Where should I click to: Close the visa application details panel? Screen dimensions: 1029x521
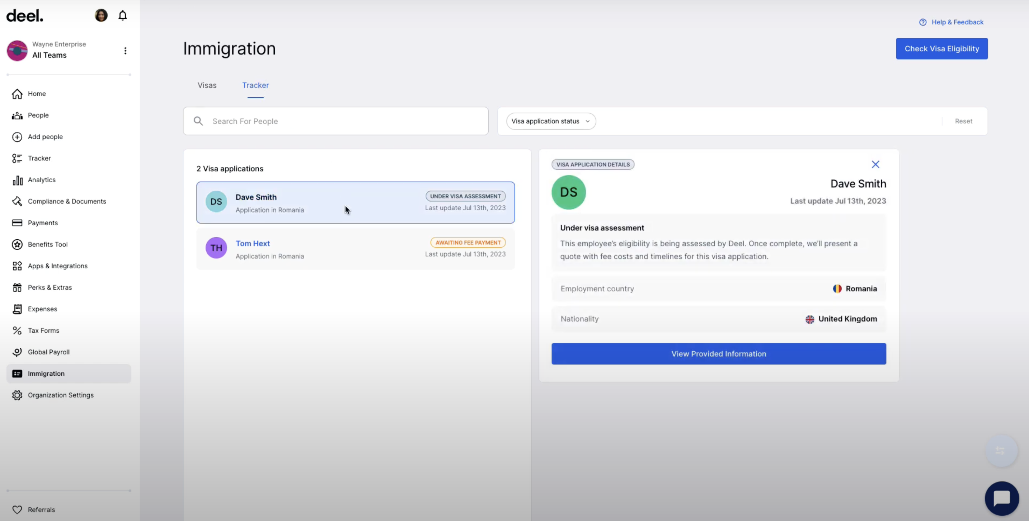pyautogui.click(x=875, y=164)
